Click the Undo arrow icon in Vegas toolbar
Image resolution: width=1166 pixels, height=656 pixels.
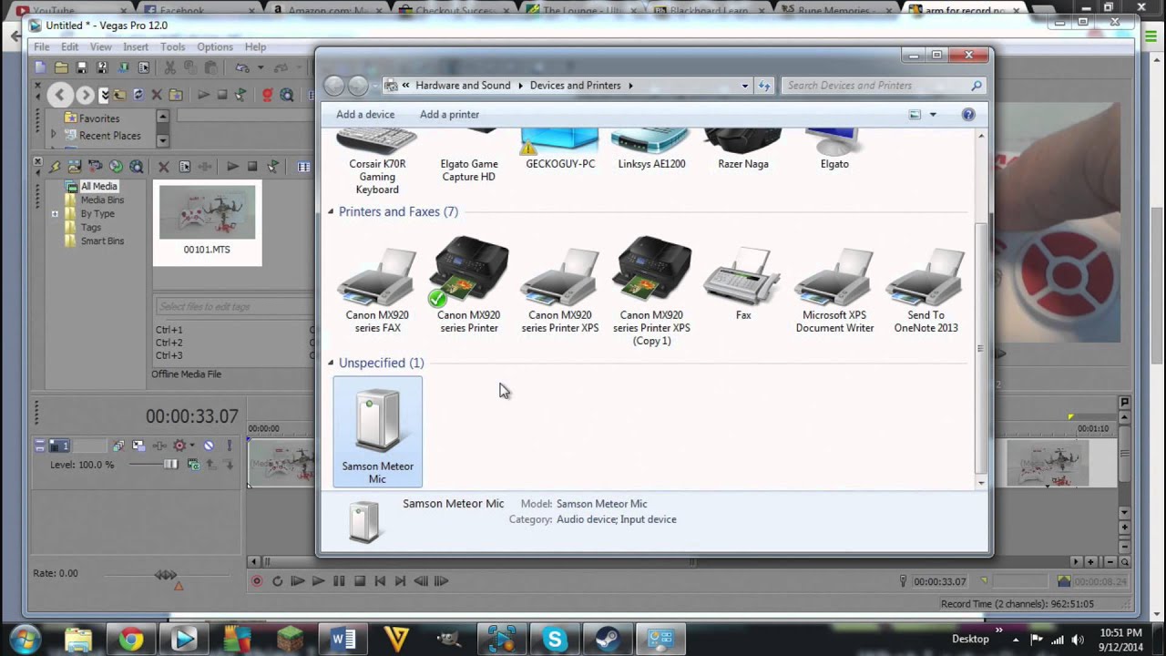pos(240,68)
